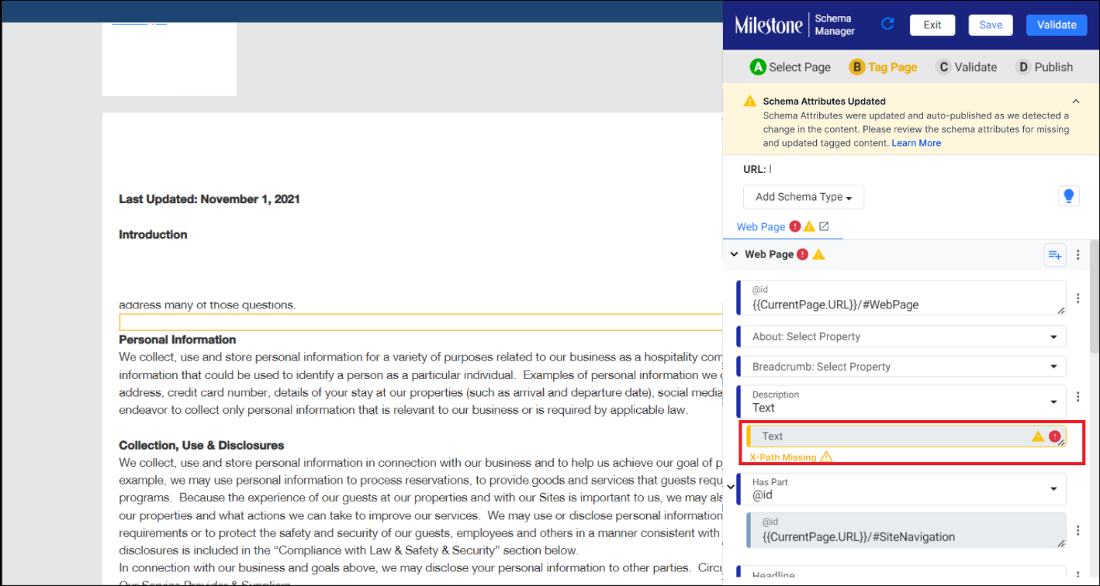Click the refresh icon in the header
This screenshot has width=1100, height=586.
[887, 24]
